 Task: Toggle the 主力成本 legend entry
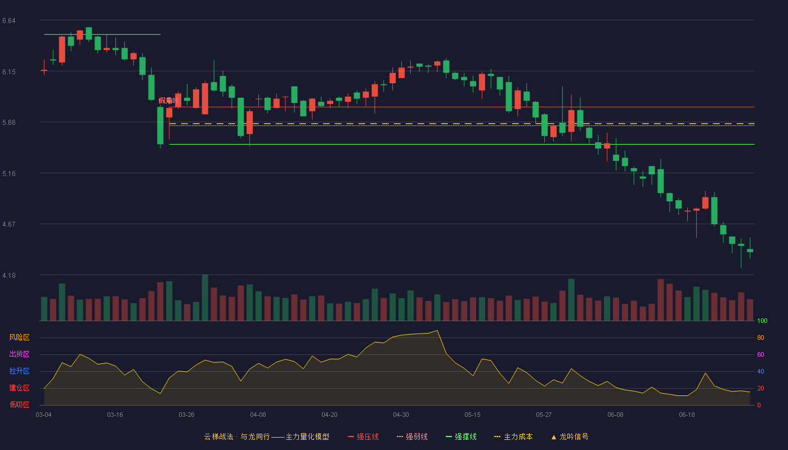click(513, 436)
